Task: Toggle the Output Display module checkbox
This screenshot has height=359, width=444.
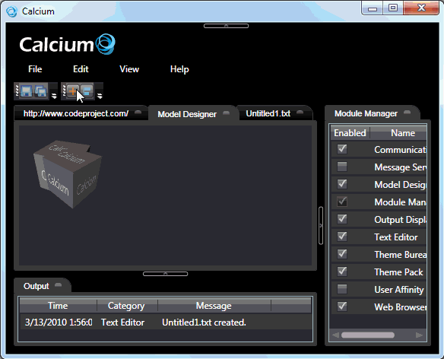Action: pos(342,219)
